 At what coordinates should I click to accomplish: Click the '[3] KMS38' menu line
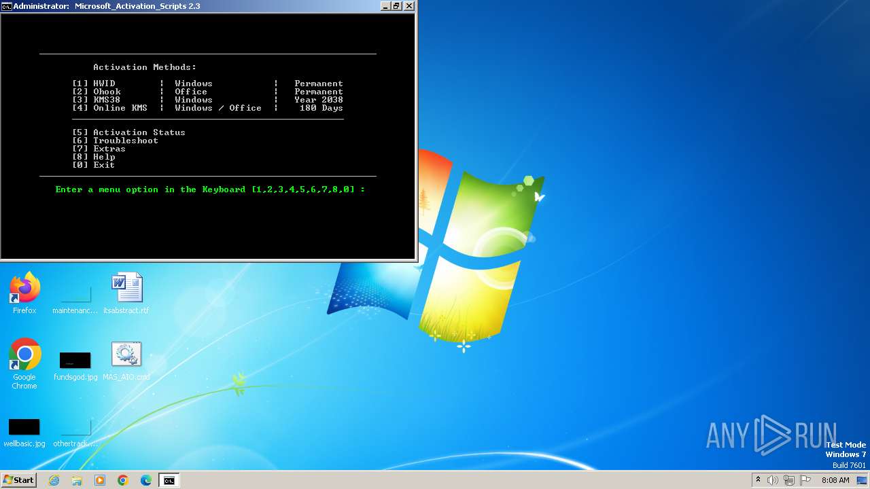pyautogui.click(x=207, y=100)
